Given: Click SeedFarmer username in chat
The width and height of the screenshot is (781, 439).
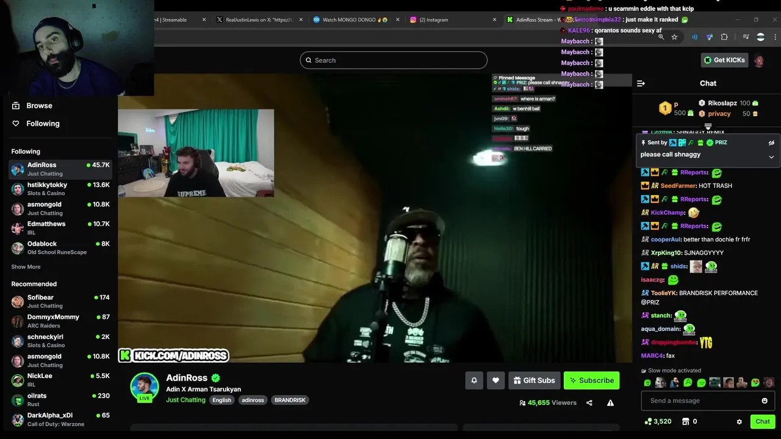Looking at the screenshot, I should (678, 186).
